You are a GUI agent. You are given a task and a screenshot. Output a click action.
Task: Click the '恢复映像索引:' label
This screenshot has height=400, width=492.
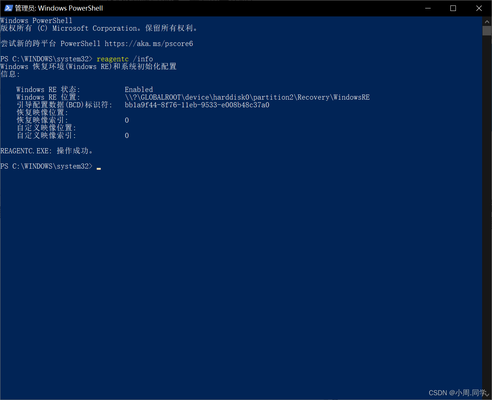(x=42, y=120)
